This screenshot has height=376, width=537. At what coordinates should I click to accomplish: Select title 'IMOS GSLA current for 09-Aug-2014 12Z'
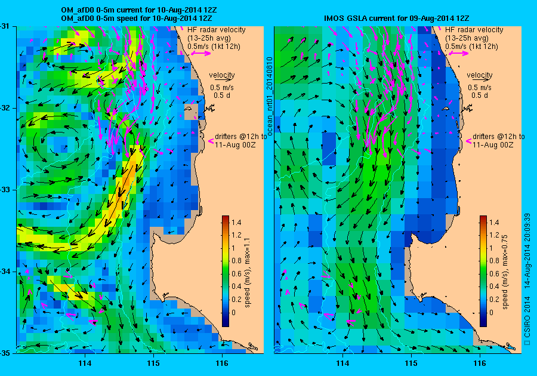tap(397, 18)
